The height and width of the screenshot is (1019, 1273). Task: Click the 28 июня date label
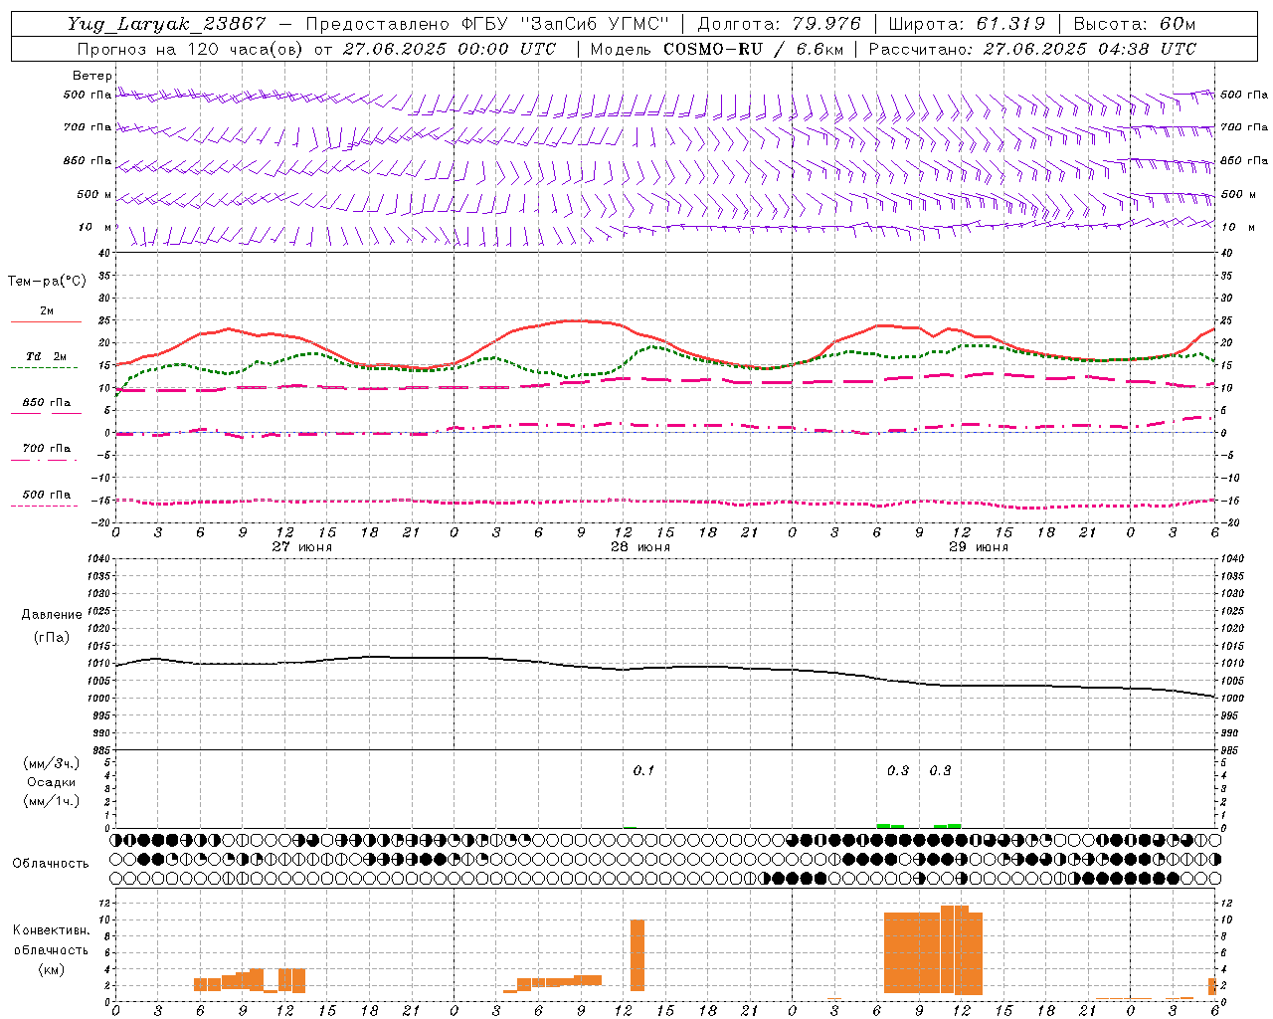640,547
